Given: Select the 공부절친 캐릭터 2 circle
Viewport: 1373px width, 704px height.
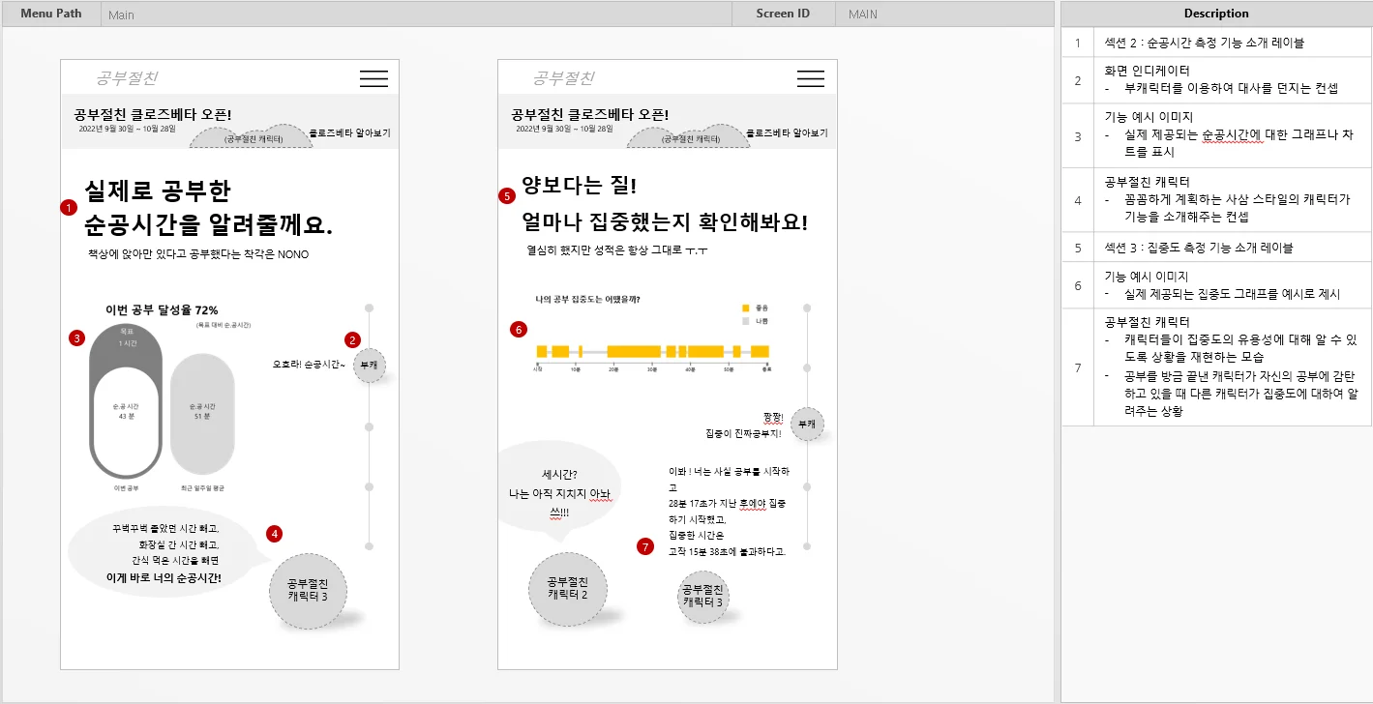Looking at the screenshot, I should point(567,589).
